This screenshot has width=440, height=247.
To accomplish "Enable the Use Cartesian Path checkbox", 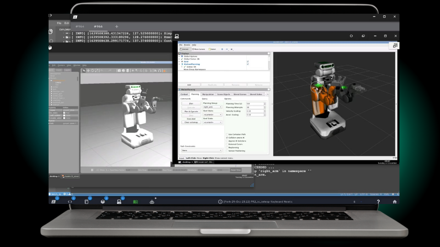I will coord(227,134).
